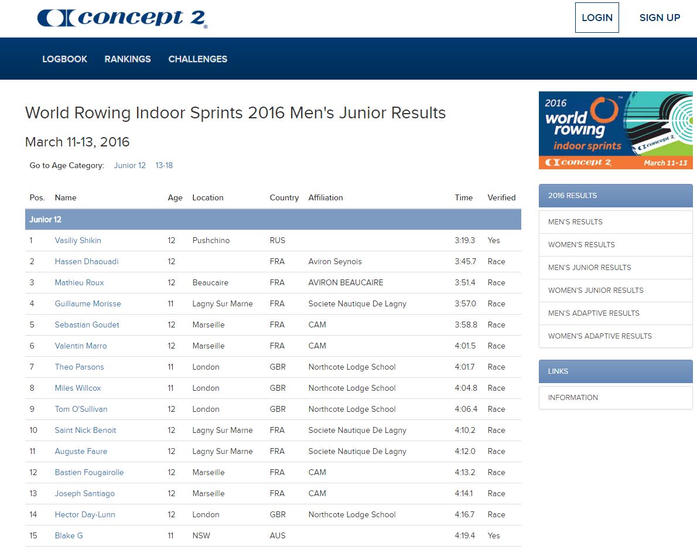
Task: Click the Affiliation column header
Action: point(326,198)
